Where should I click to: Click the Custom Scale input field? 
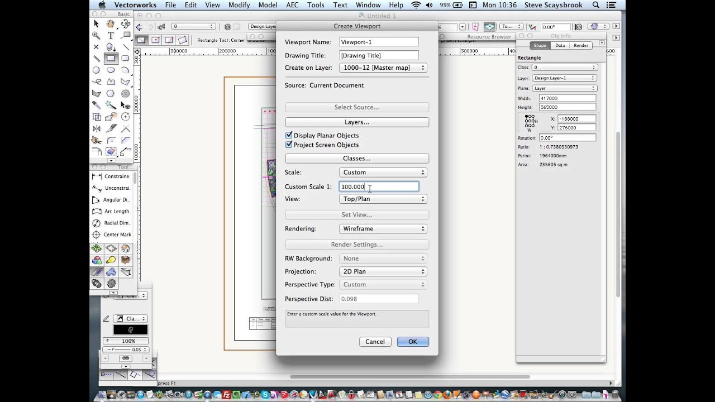pos(379,186)
